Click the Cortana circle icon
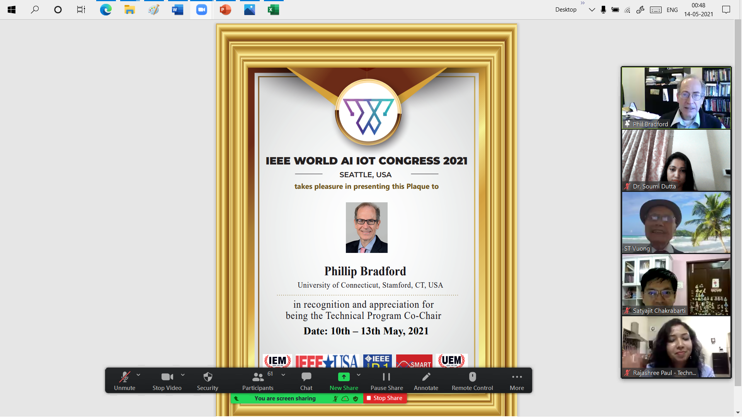 click(x=58, y=10)
